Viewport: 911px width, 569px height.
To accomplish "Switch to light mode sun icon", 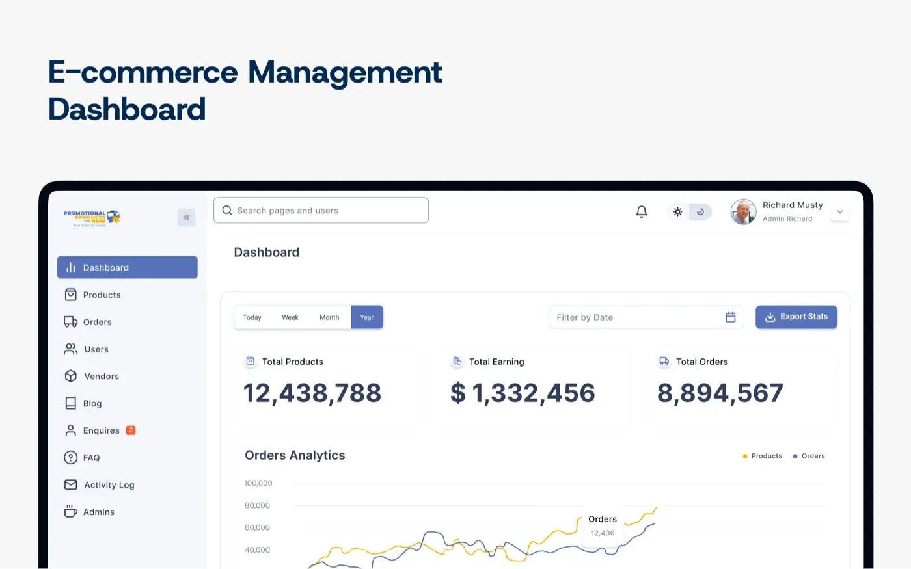I will pos(677,212).
